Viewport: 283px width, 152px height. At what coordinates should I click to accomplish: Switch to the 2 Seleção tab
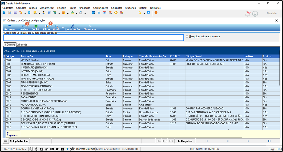(22, 45)
